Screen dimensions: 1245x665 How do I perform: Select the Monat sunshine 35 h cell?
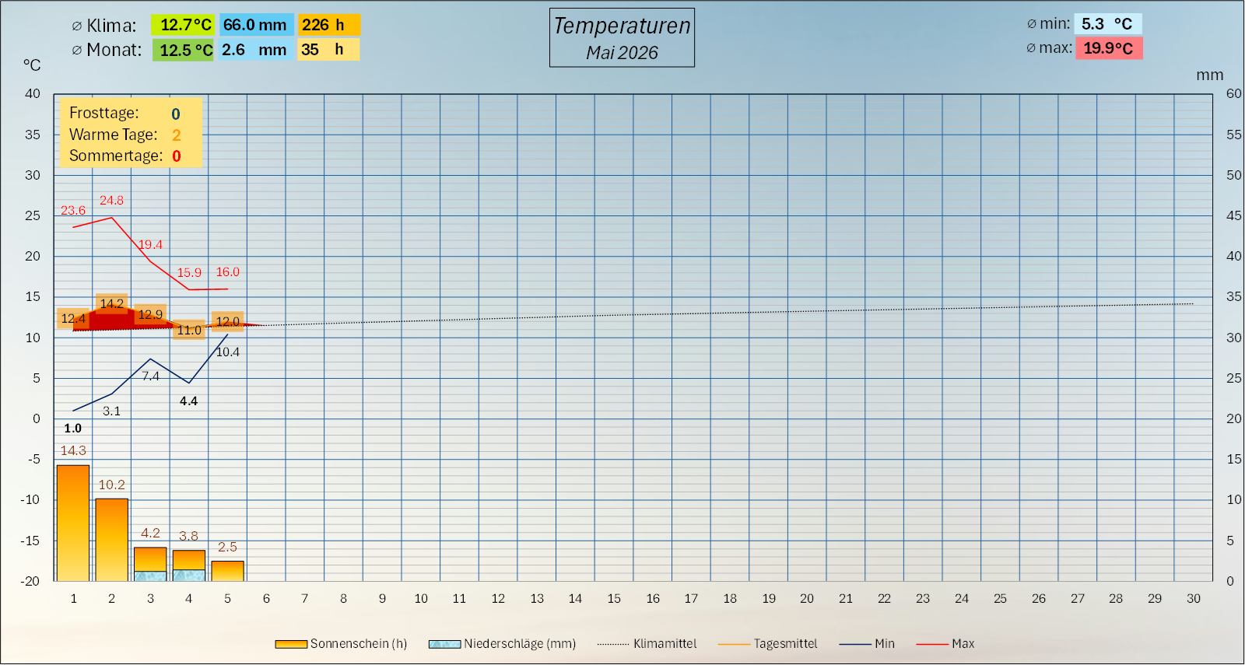pos(328,50)
